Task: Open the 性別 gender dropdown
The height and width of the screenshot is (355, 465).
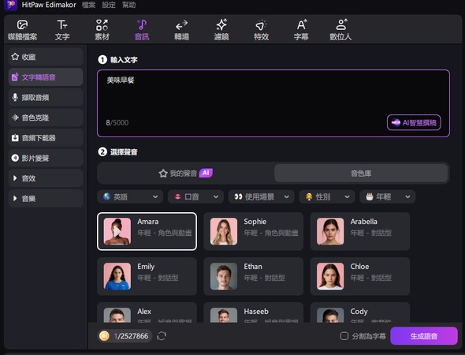Action: [327, 196]
